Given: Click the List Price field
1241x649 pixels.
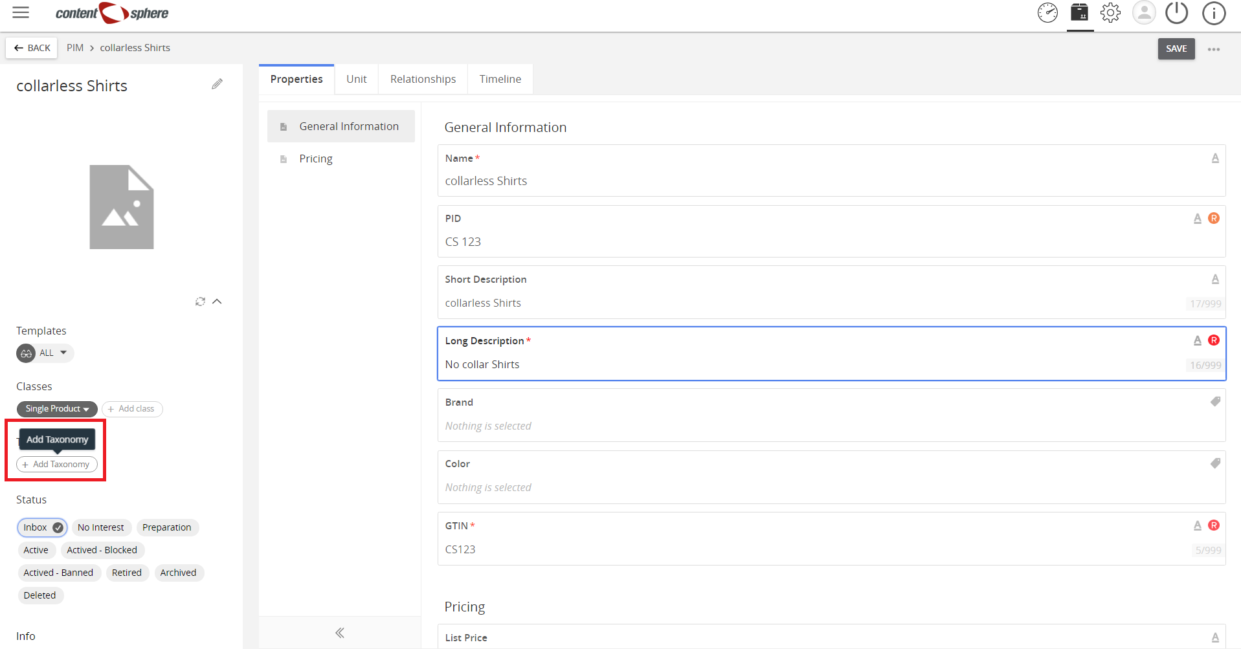Looking at the screenshot, I should (x=831, y=637).
